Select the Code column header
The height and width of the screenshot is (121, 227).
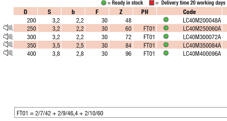tap(189, 12)
